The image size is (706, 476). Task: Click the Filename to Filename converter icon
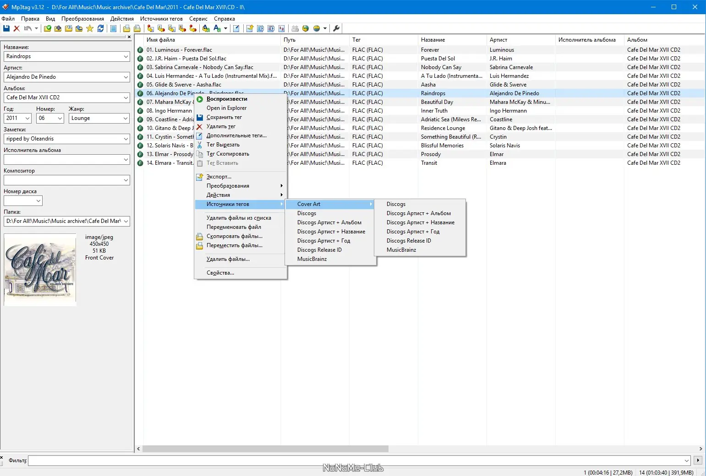(172, 28)
